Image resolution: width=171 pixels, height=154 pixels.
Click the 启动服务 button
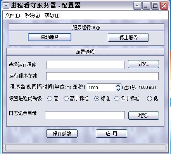pos(50,37)
